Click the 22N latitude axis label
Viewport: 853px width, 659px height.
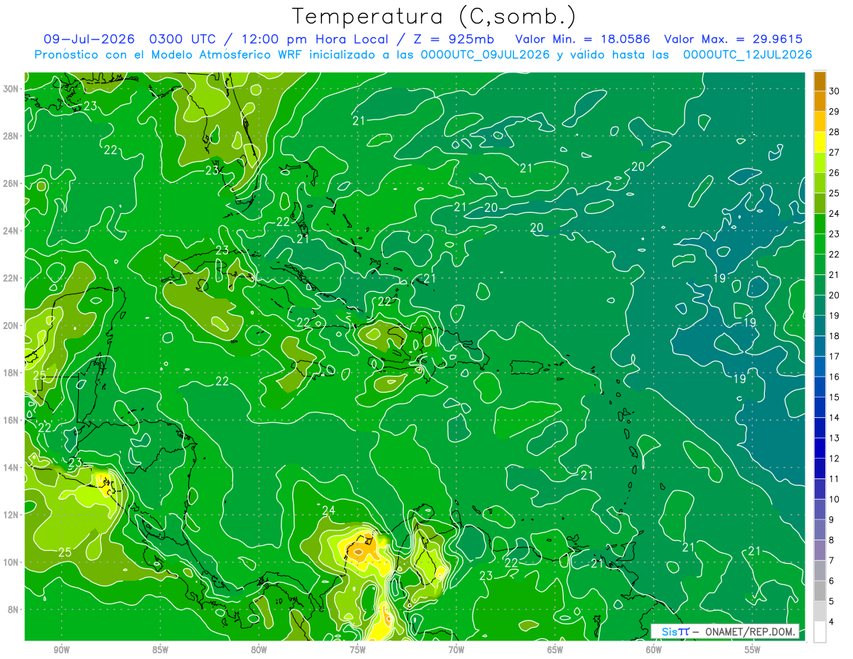(11, 278)
